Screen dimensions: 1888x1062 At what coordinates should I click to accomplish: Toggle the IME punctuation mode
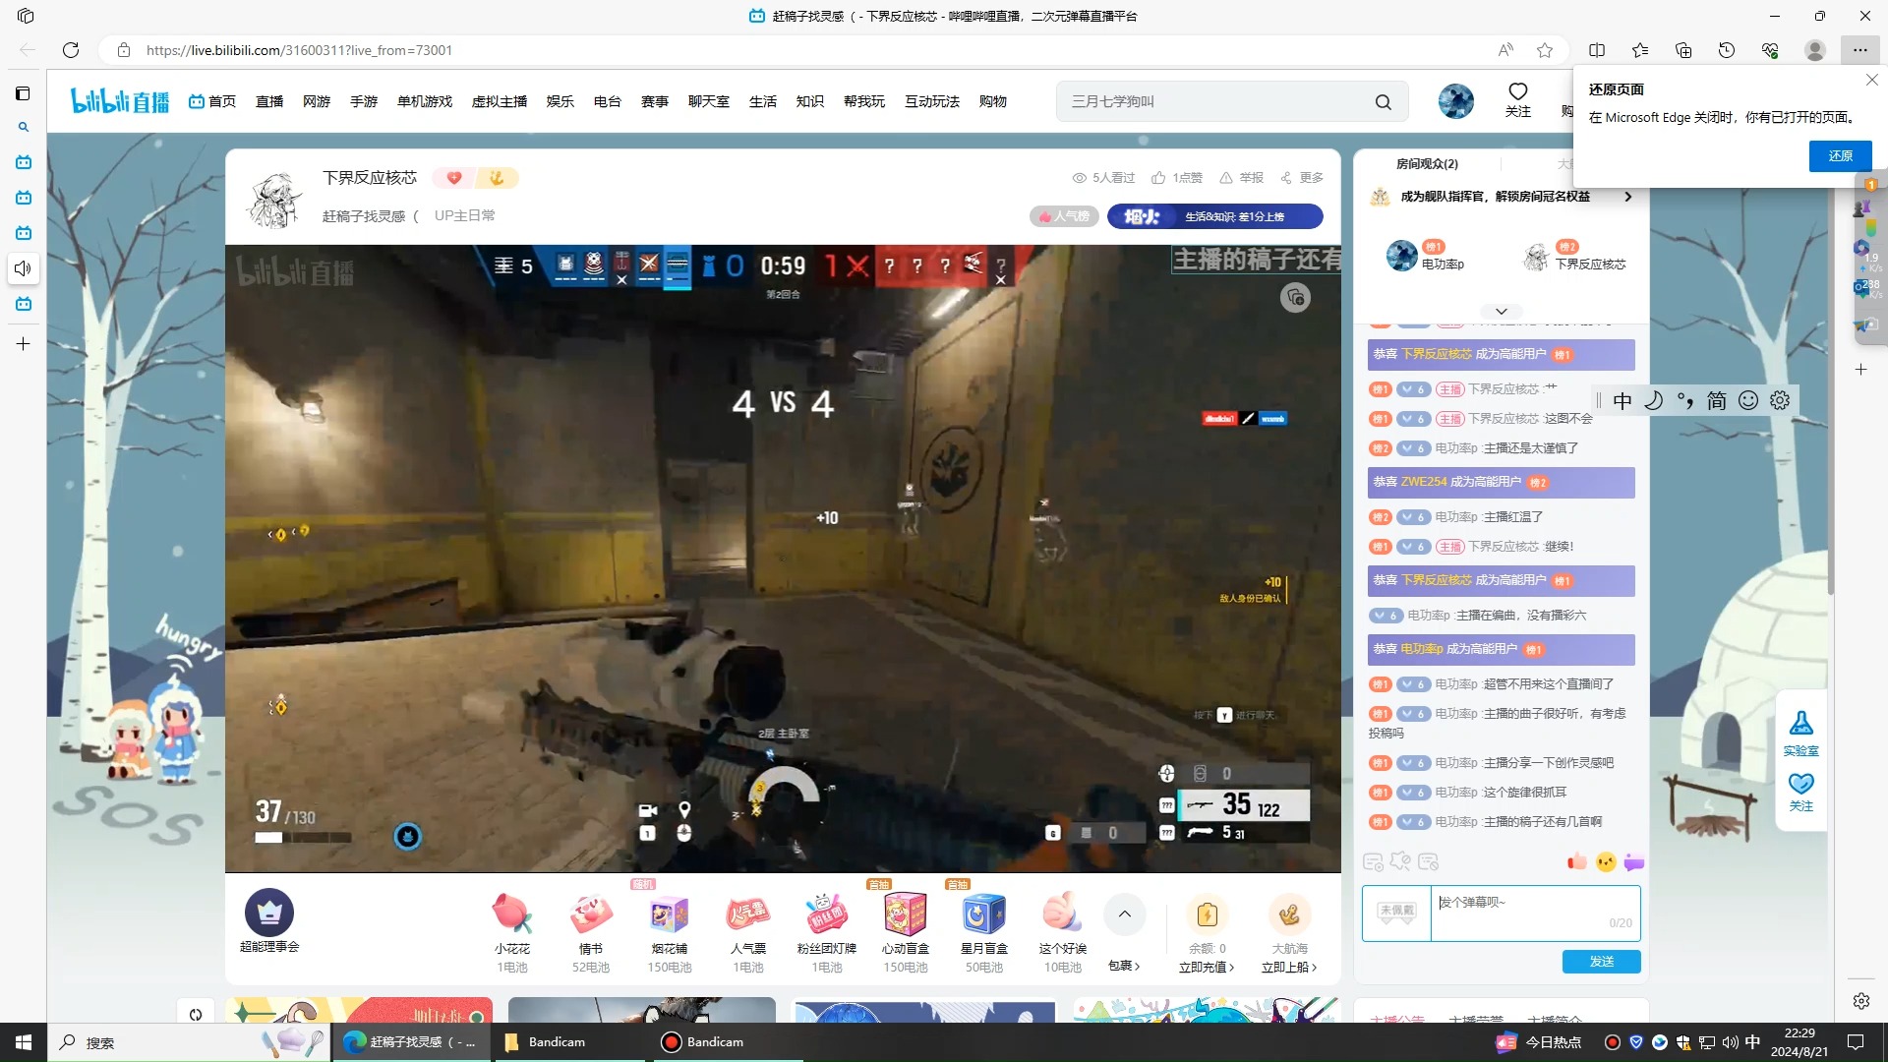[x=1685, y=400]
